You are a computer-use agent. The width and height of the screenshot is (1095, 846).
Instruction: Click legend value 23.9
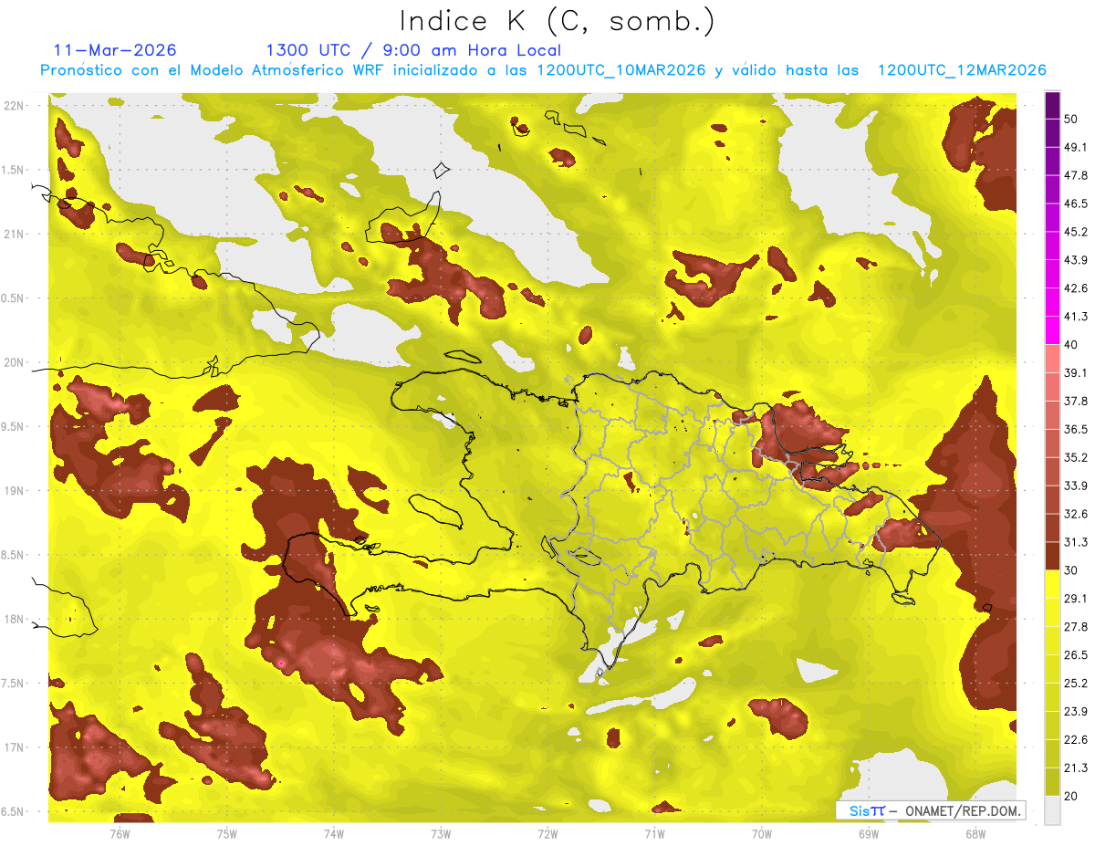(x=1076, y=712)
